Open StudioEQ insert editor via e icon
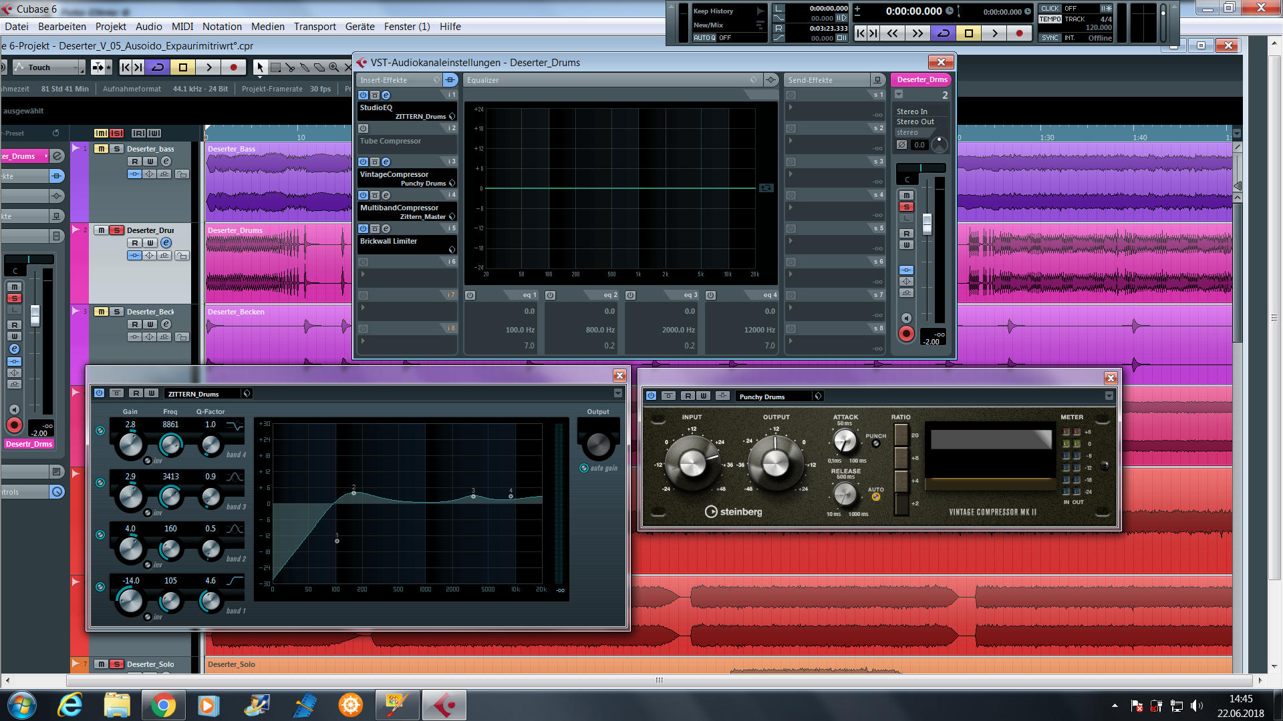Screen dimensions: 1283x721 (386, 95)
